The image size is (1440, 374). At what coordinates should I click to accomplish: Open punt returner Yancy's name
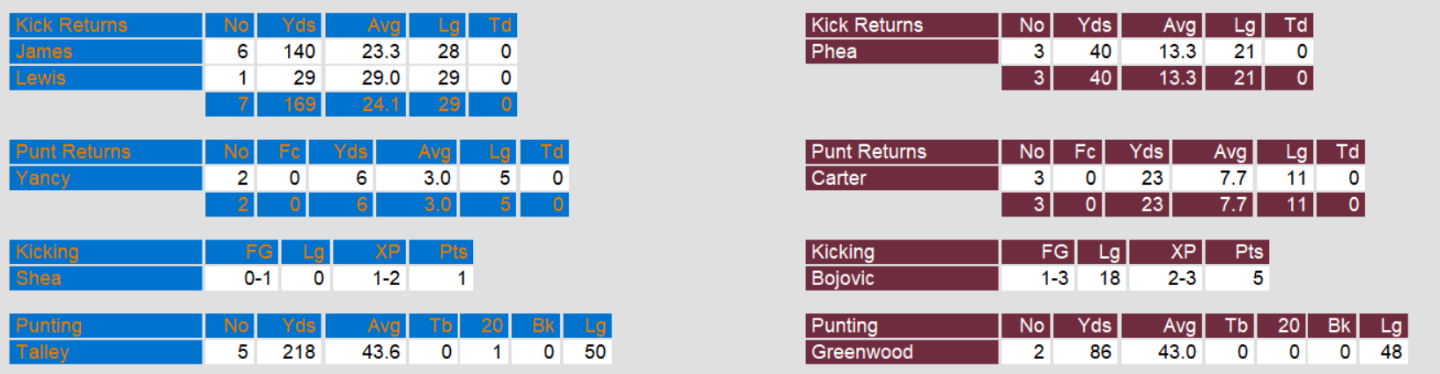tap(42, 179)
